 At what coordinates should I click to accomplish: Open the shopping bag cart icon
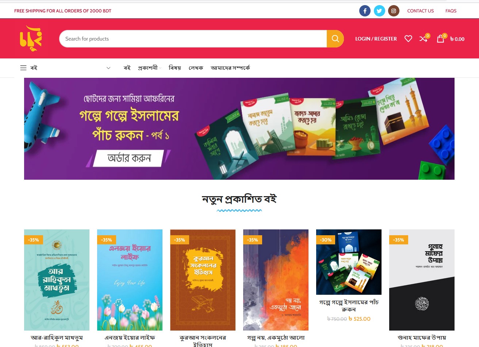[x=441, y=38]
